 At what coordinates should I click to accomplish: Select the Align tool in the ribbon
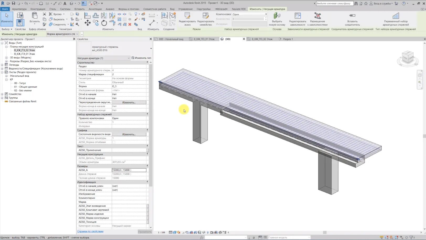(x=87, y=16)
